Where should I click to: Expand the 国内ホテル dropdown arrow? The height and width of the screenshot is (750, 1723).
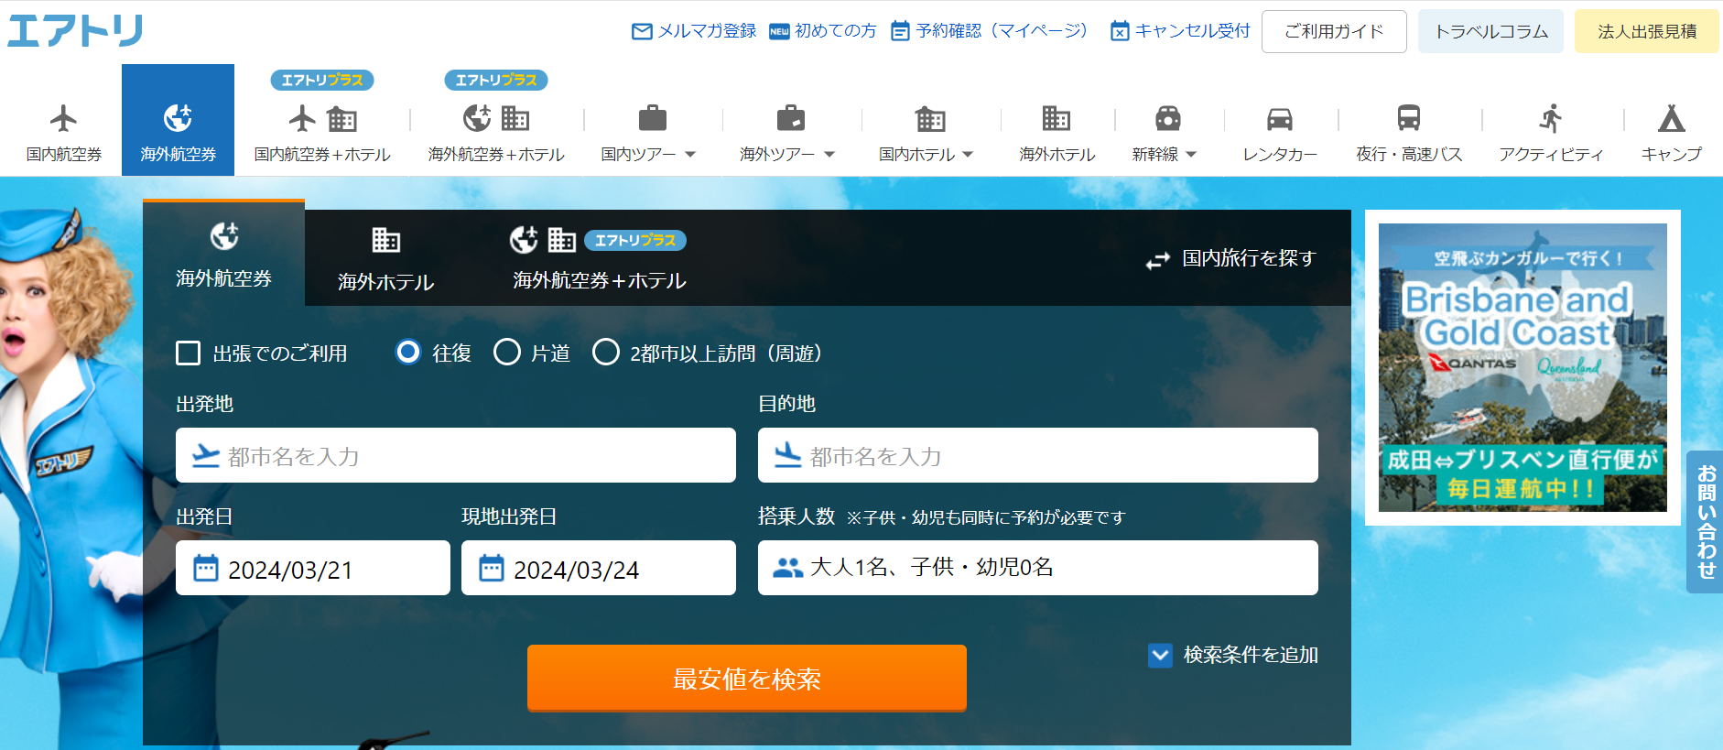tap(968, 155)
